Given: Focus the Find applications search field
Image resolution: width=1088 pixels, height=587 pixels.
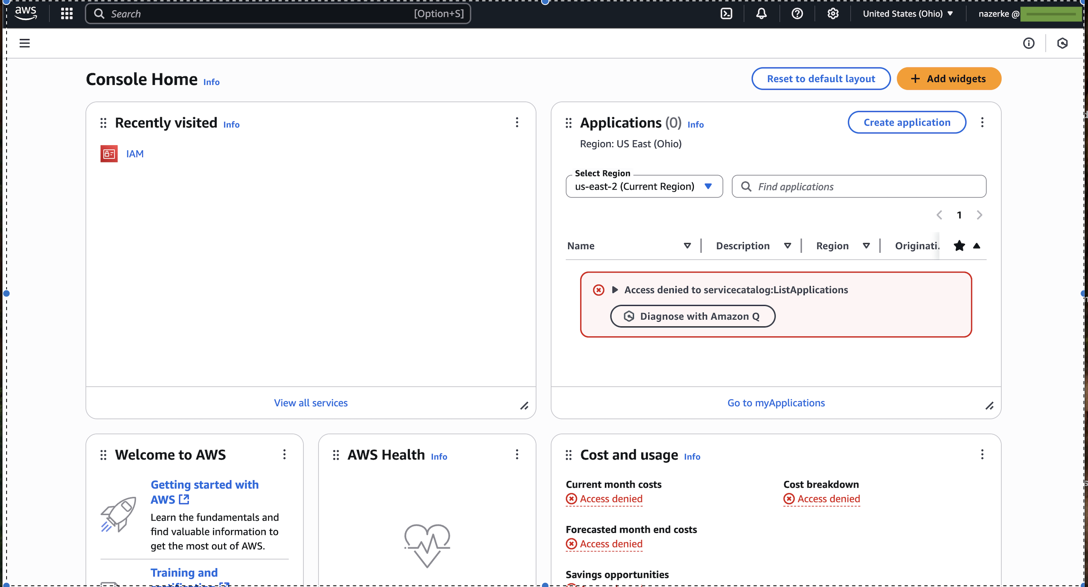Looking at the screenshot, I should coord(858,186).
